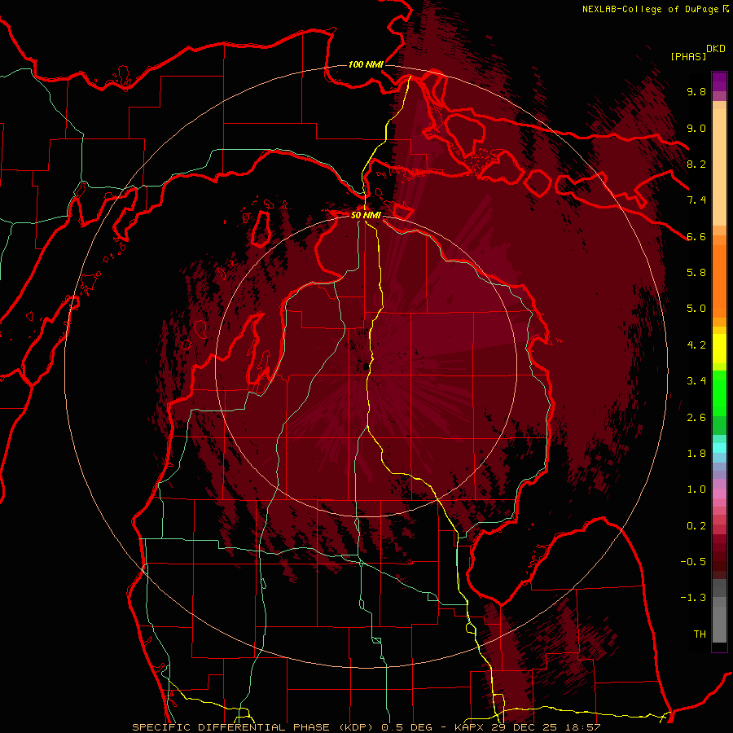Click the TH threshold label on the scale
Screen dimensions: 733x733
(x=700, y=634)
